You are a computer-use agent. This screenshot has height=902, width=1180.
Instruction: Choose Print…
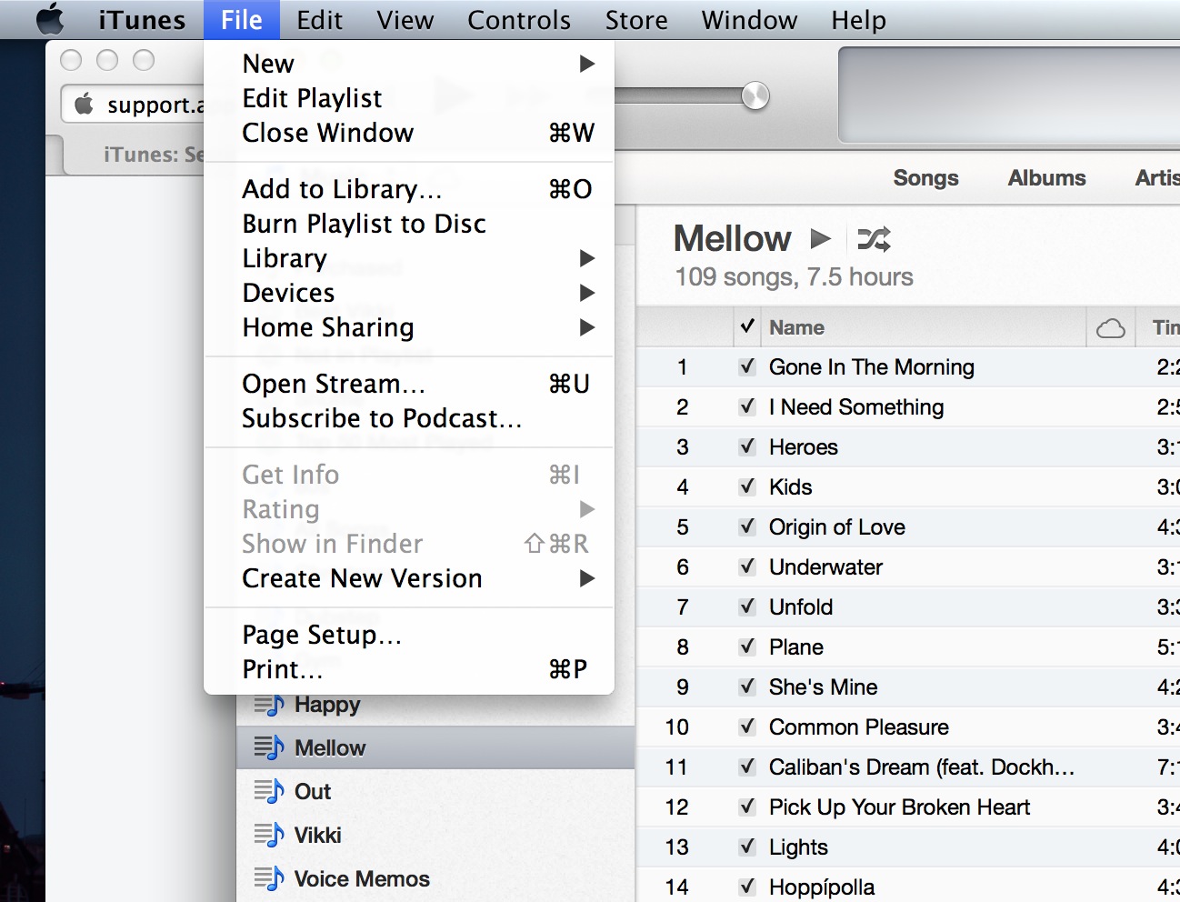[409, 669]
